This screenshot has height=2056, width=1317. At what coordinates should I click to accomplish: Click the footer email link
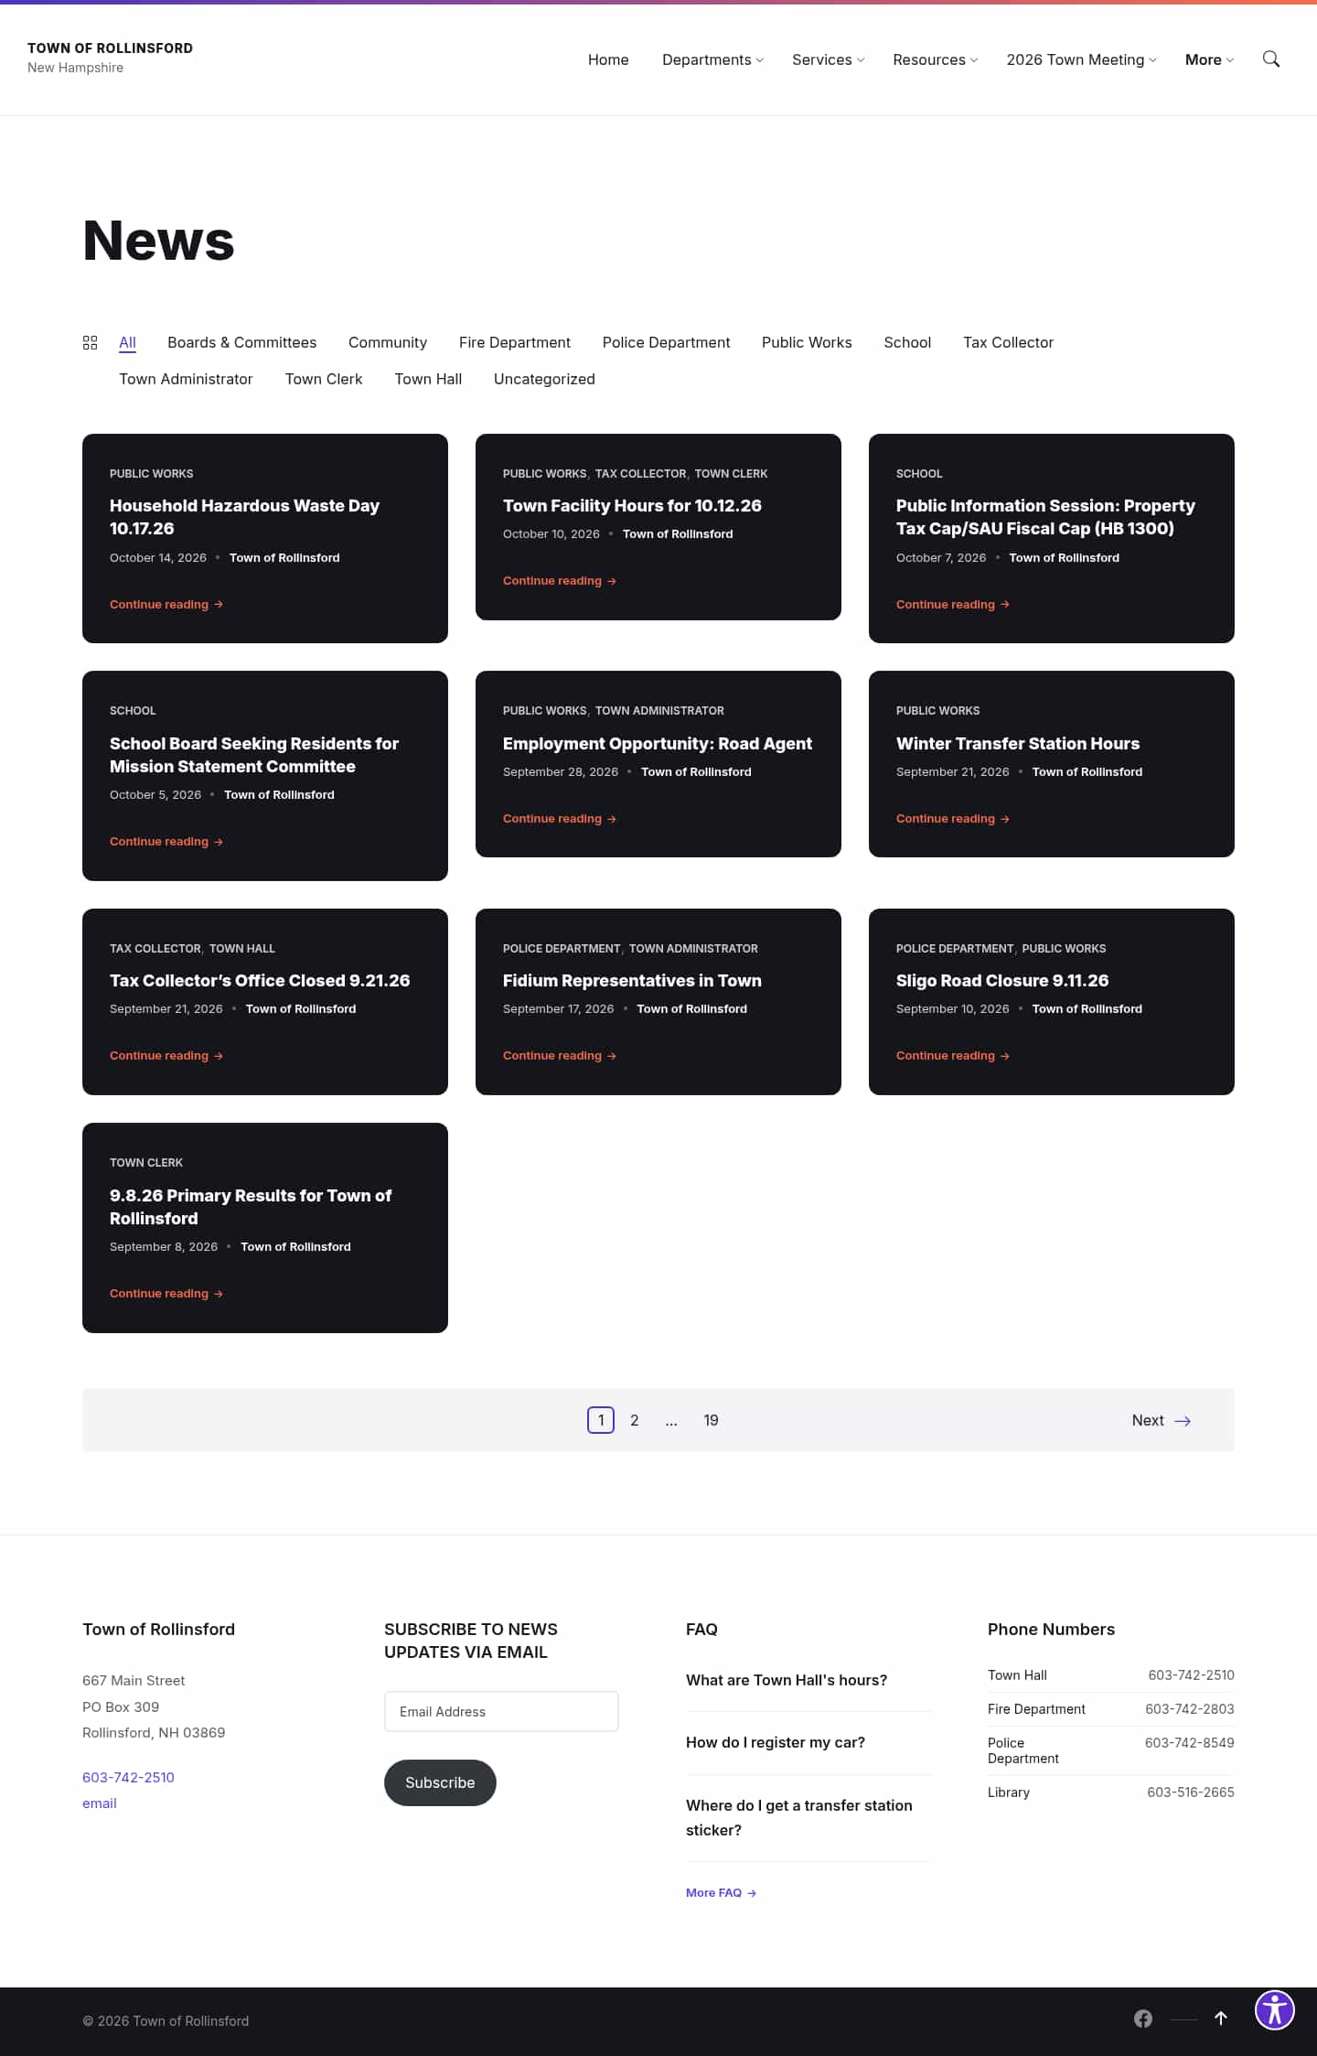coord(100,1803)
